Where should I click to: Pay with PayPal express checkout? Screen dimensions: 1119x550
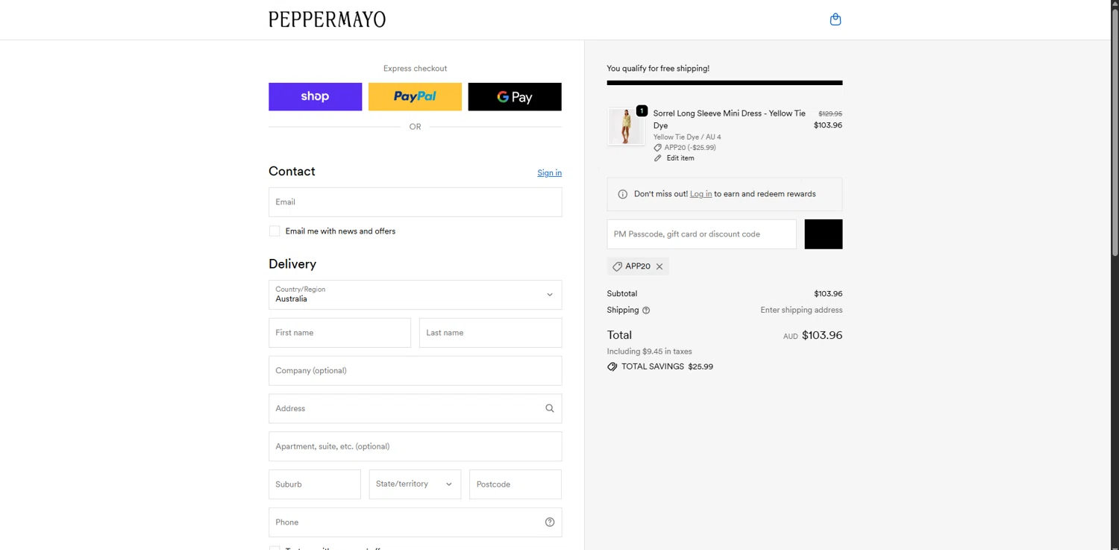pos(415,97)
